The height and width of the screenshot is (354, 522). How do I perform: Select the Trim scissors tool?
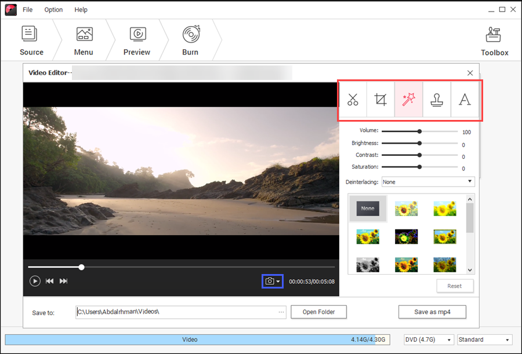tap(353, 100)
